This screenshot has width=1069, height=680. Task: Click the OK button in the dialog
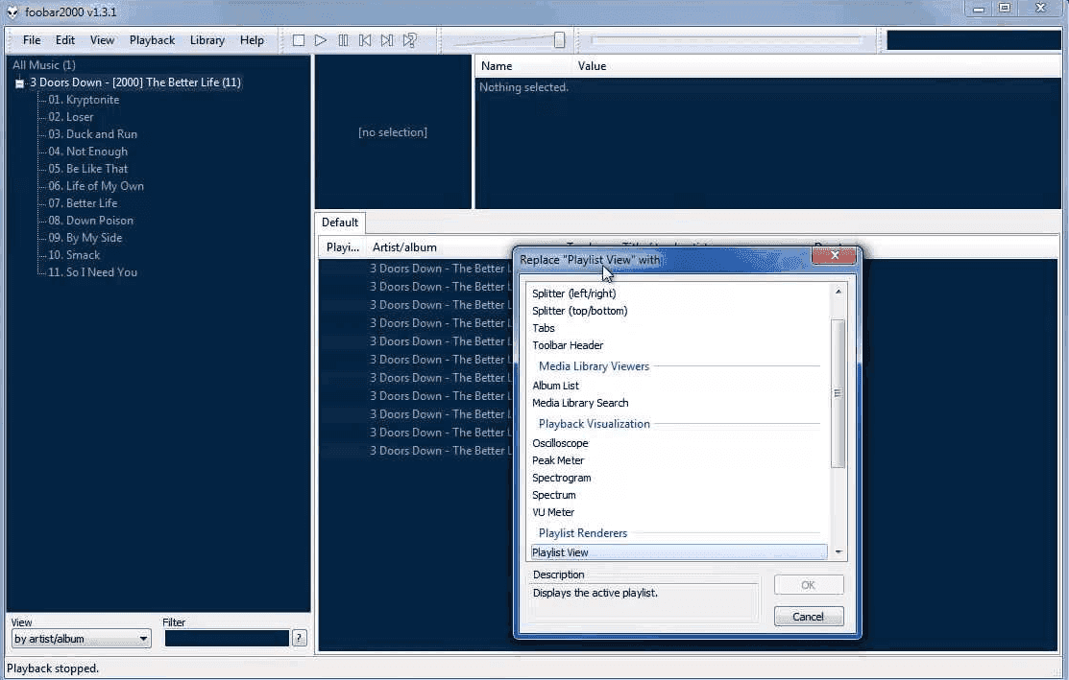809,585
